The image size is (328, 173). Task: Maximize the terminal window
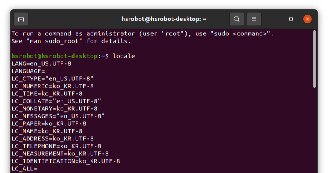tap(291, 19)
